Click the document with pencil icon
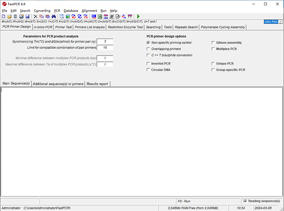The width and height of the screenshot is (284, 211). 118,16
